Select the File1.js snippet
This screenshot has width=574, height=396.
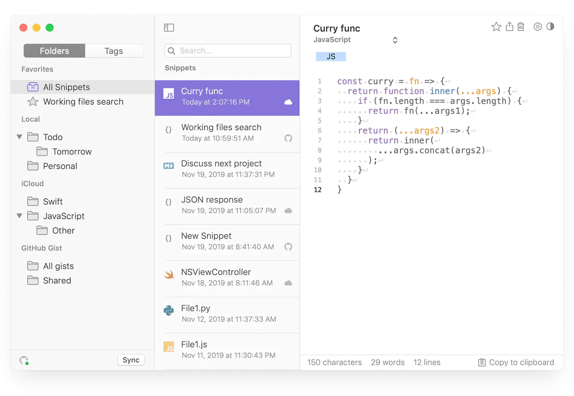[x=227, y=351]
